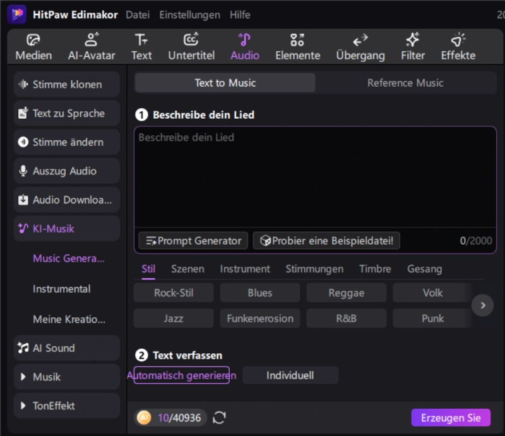The height and width of the screenshot is (436, 505).
Task: Switch to Text to Music tab
Action: [225, 83]
